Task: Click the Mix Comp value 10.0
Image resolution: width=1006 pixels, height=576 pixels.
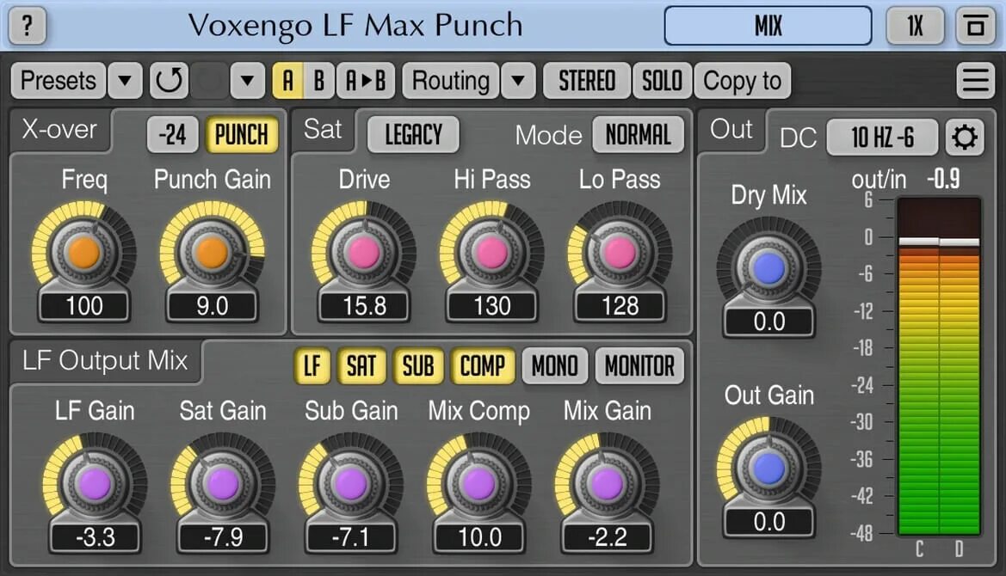Action: [x=479, y=537]
